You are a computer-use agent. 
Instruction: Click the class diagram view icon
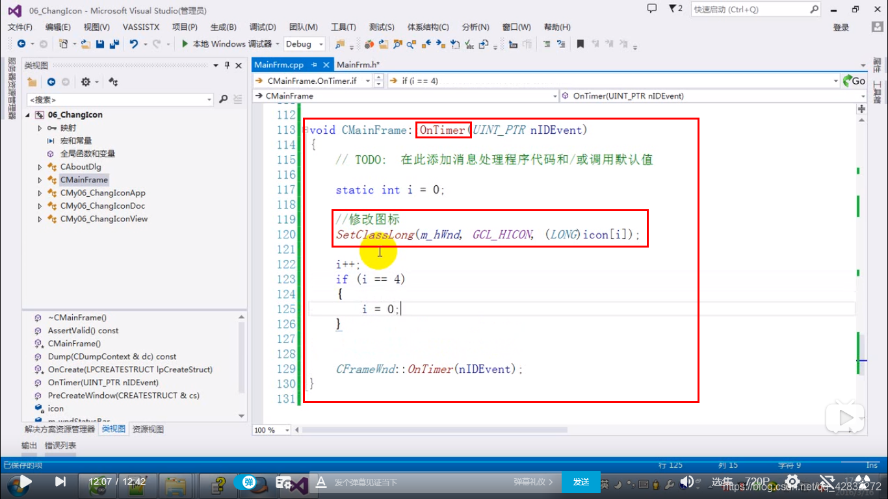point(113,82)
